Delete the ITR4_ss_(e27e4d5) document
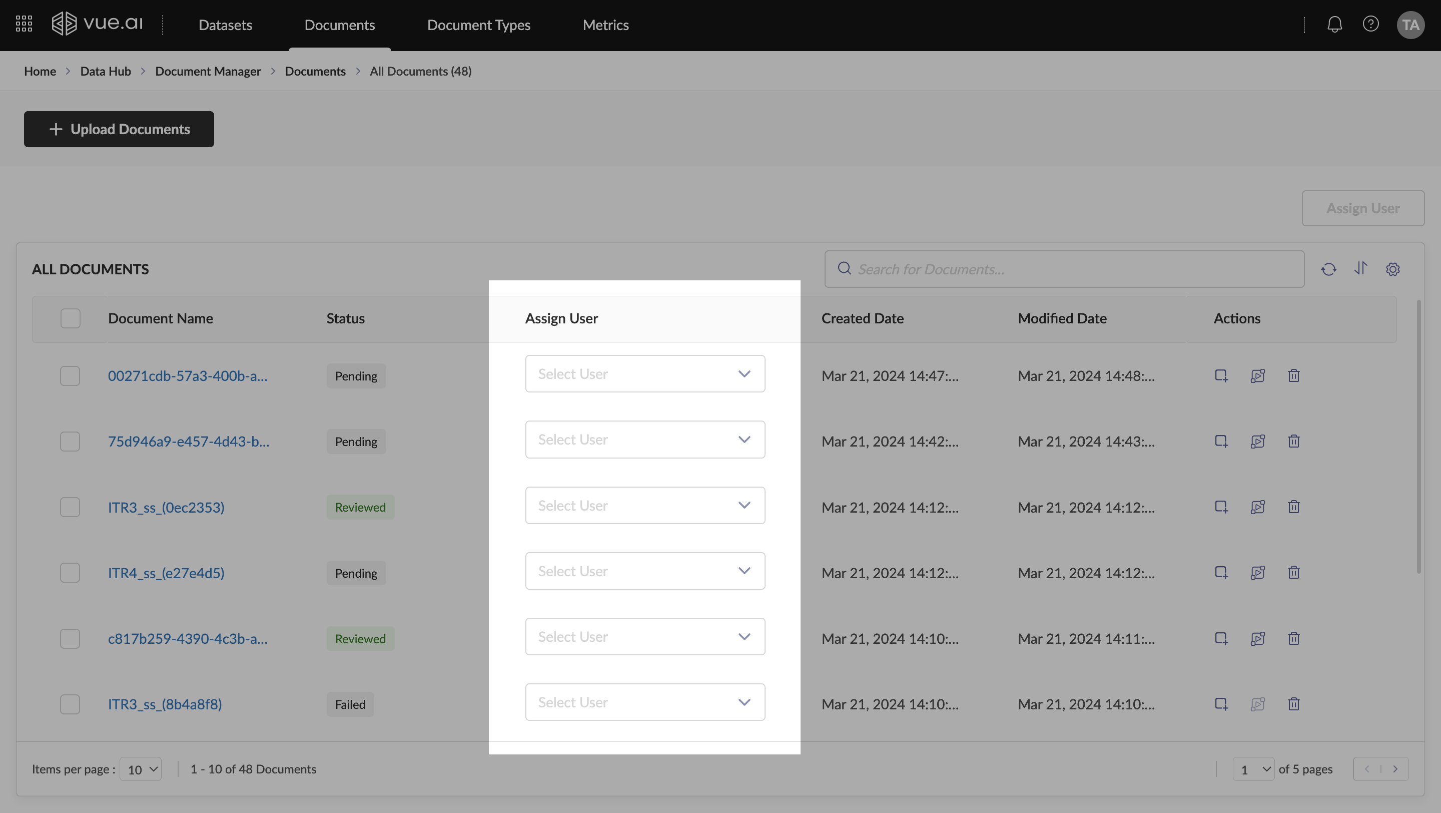This screenshot has width=1441, height=813. coord(1293,572)
